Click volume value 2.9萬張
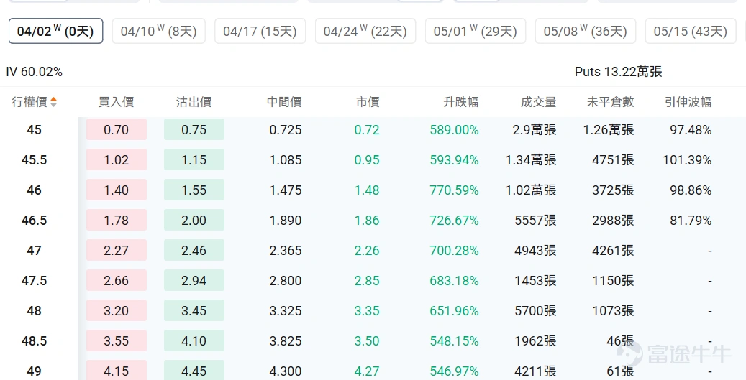 click(x=535, y=130)
